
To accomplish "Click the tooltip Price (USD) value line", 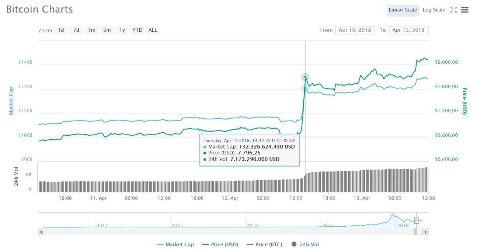I will (x=231, y=153).
